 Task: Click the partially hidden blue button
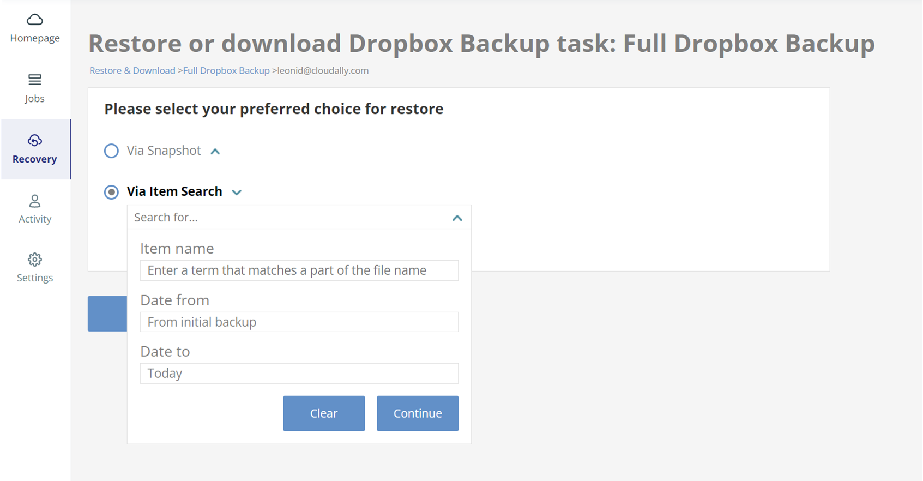(107, 314)
